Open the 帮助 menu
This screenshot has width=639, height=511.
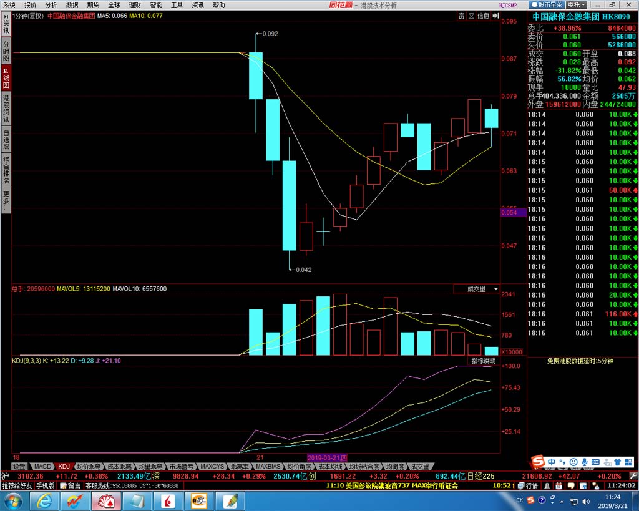click(219, 5)
